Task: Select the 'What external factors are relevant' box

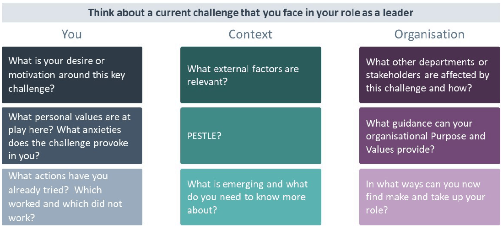Action: [250, 75]
